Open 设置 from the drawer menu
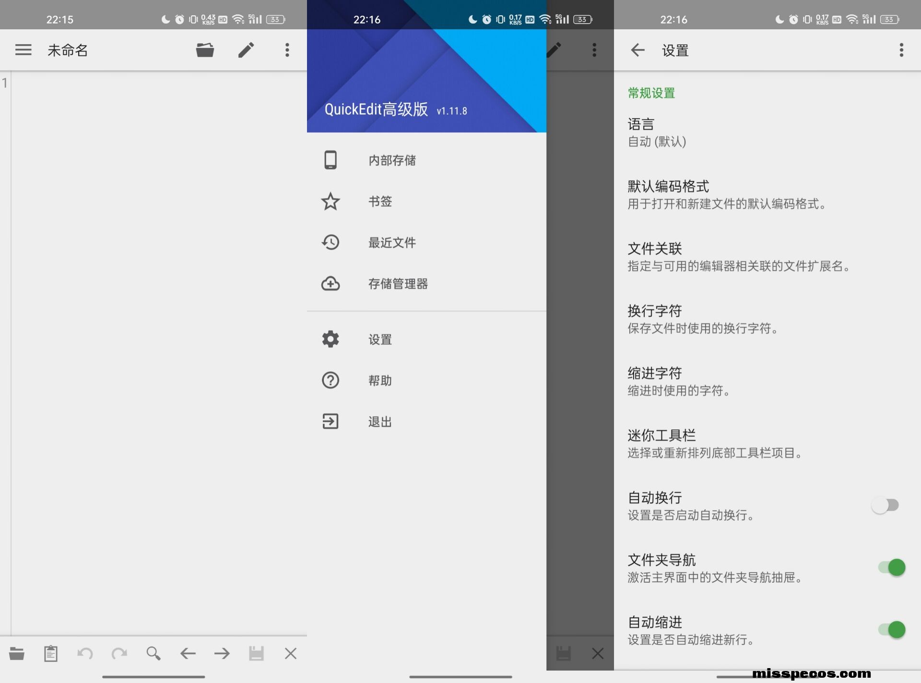 [426, 339]
